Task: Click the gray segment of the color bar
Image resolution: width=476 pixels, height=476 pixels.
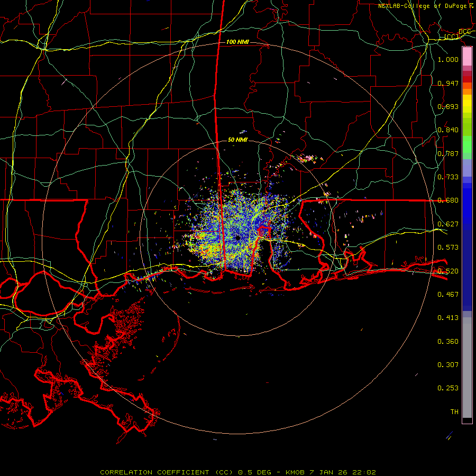Action: (x=467, y=368)
